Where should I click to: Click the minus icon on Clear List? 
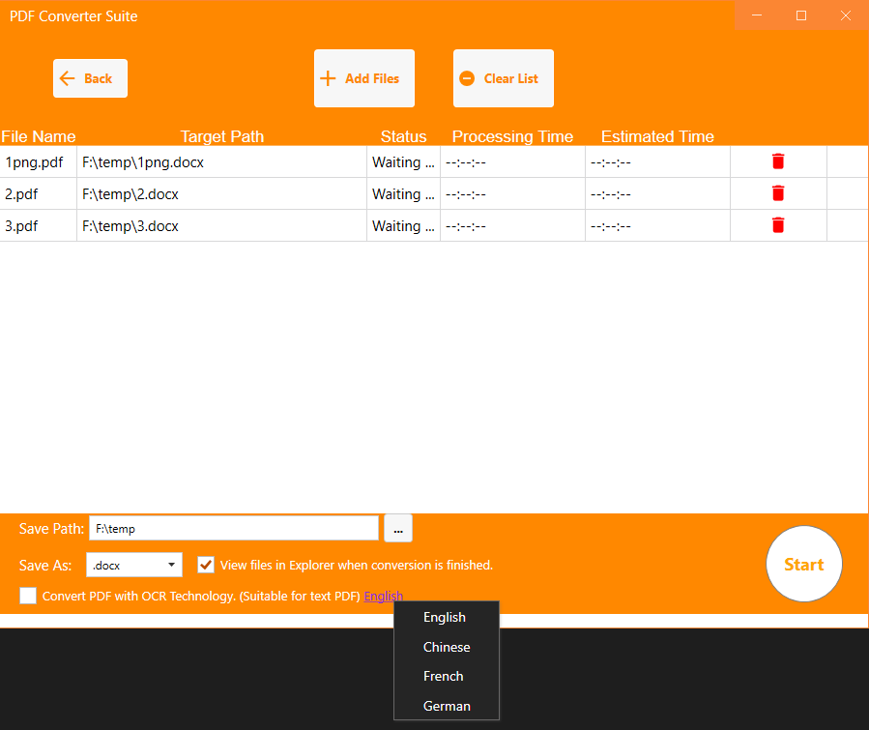point(468,77)
